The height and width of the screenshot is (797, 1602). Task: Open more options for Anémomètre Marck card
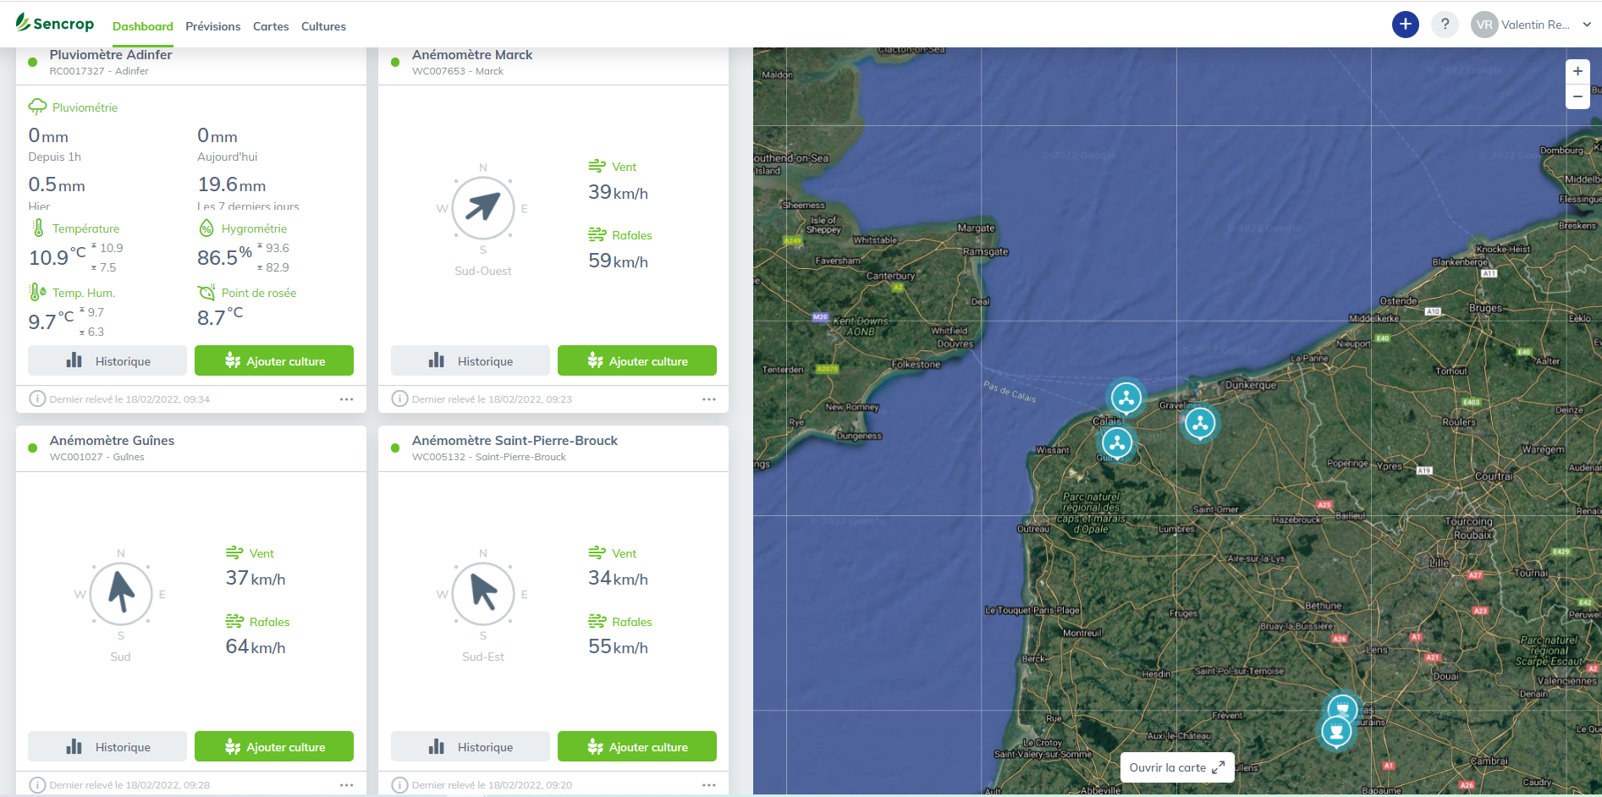pos(709,399)
